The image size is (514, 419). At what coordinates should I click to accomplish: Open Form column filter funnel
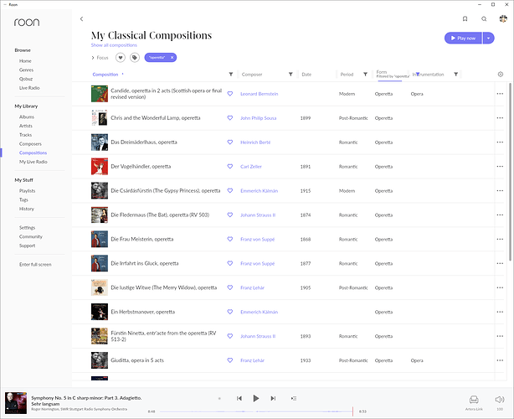[x=418, y=74]
